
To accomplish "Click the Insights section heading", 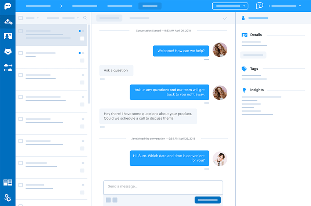I will click(x=257, y=90).
